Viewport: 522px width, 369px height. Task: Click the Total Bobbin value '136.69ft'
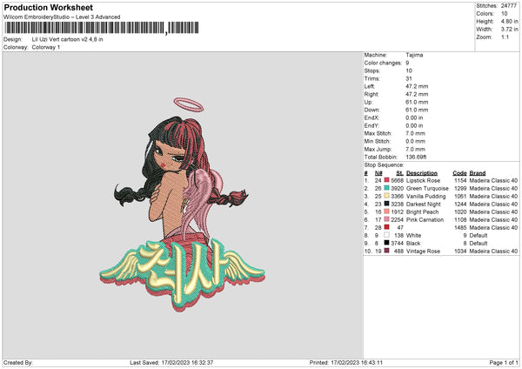[416, 157]
